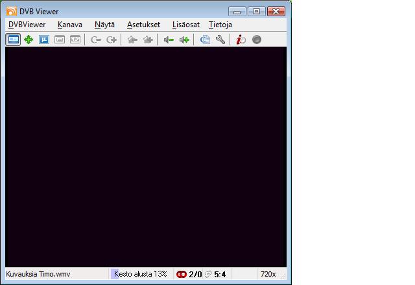Screen dimensions: 415x285
Task: Open the Näytä menu
Action: tap(104, 25)
